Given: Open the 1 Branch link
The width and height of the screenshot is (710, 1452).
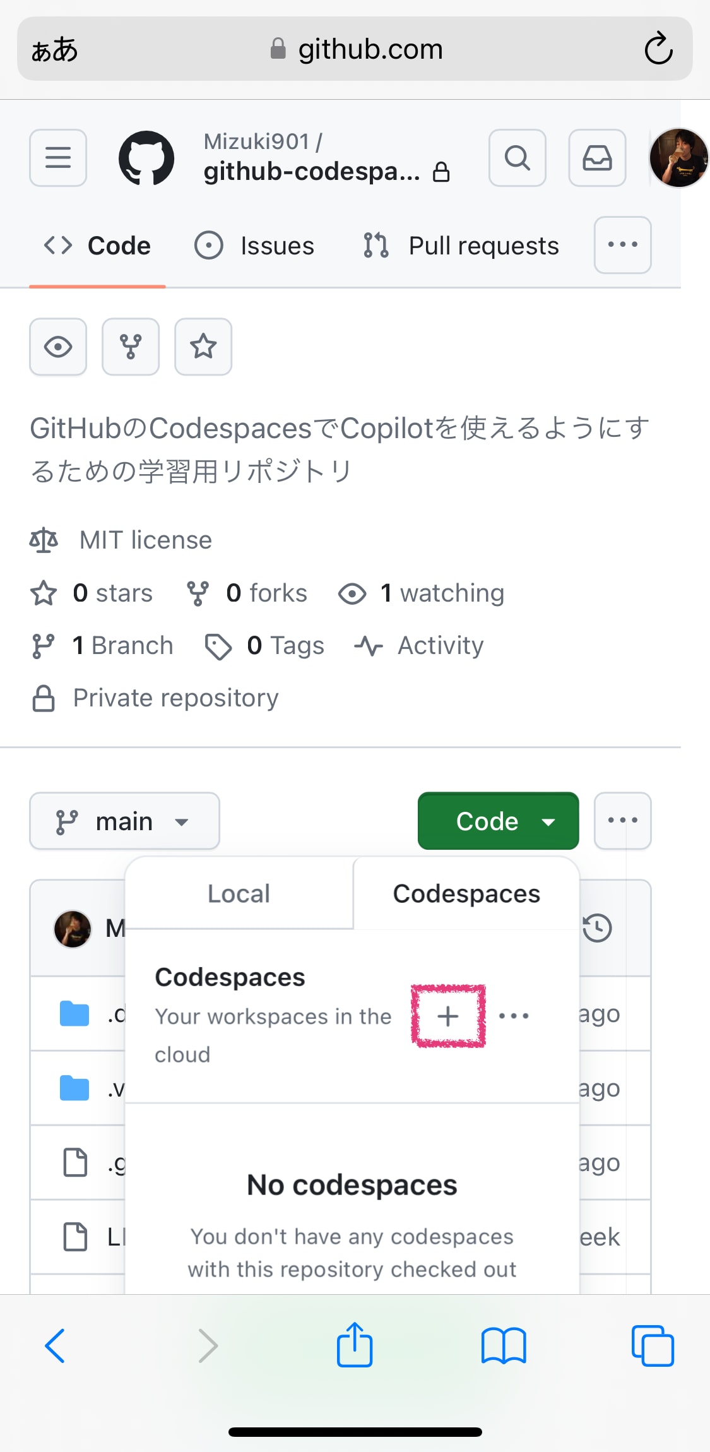Looking at the screenshot, I should coord(102,646).
